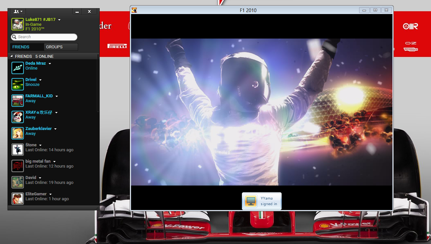The height and width of the screenshot is (244, 431).
Task: Click the In-Game status text
Action: pyautogui.click(x=33, y=24)
